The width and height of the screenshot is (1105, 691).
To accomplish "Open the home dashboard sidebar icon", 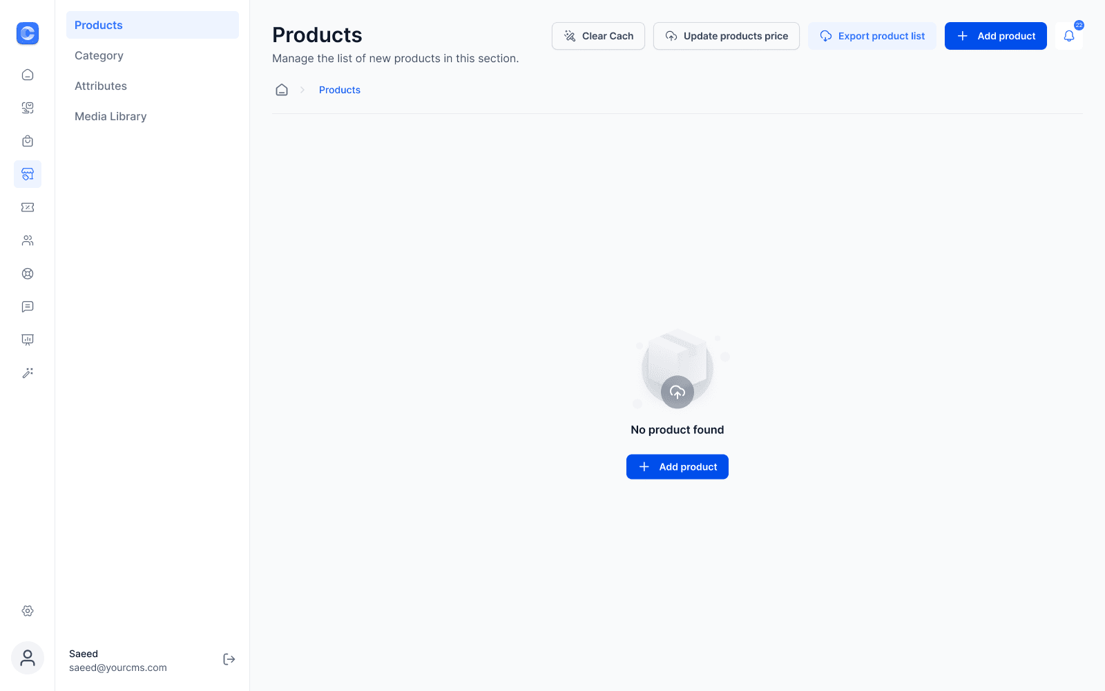I will 28,75.
